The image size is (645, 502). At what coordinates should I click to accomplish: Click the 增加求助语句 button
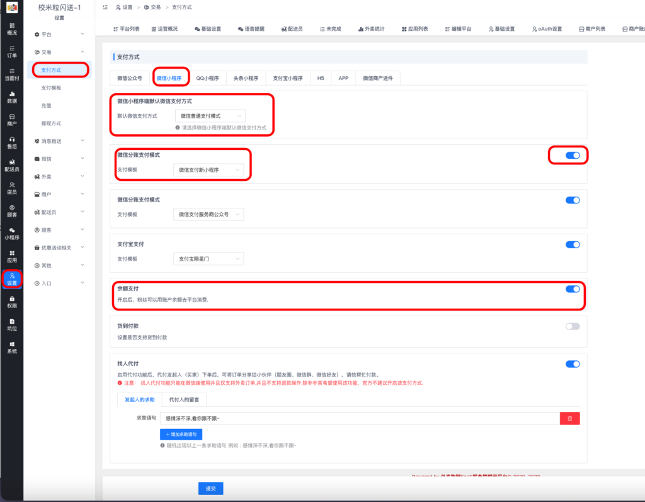click(x=181, y=434)
